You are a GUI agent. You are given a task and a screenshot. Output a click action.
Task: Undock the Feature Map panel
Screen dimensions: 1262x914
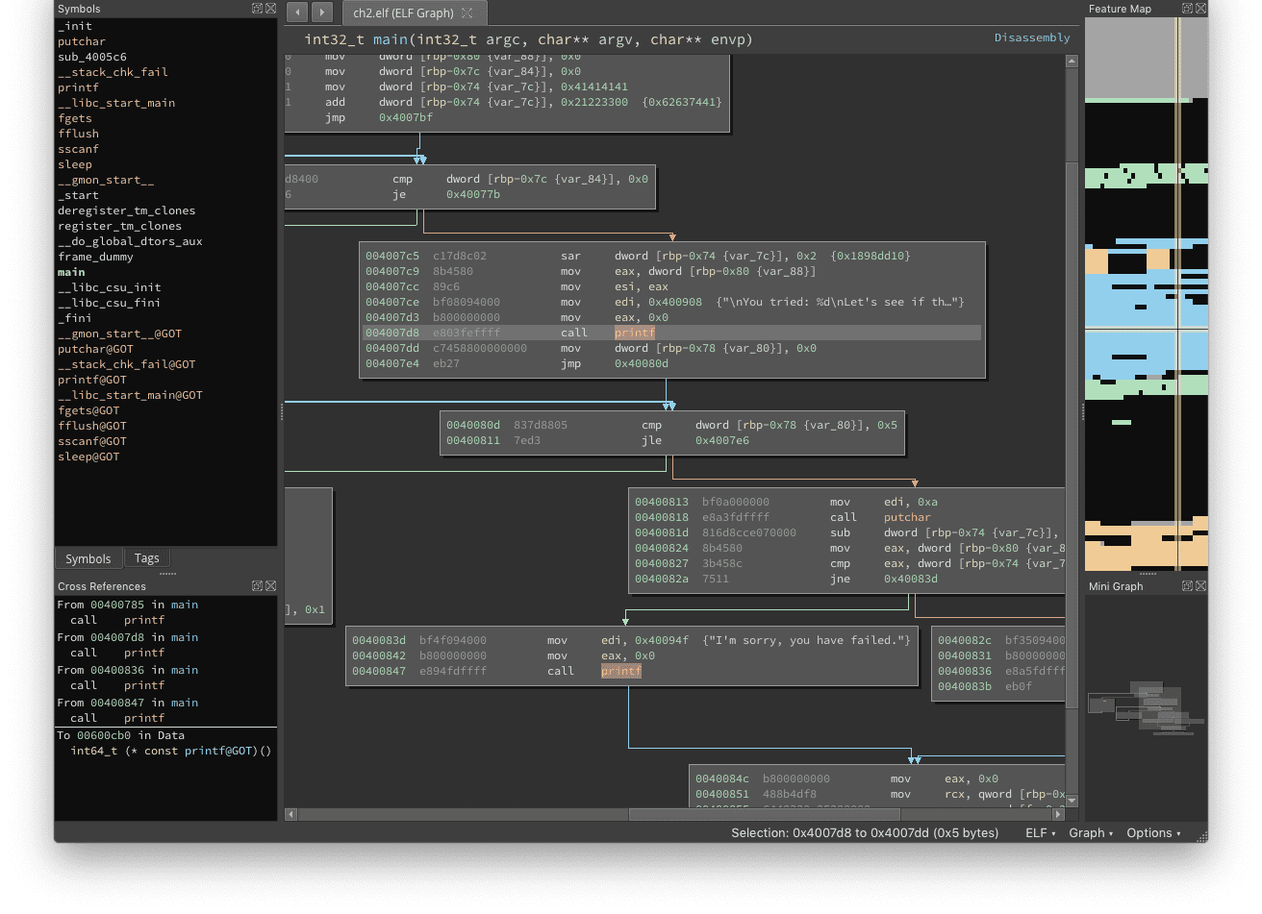(1188, 9)
